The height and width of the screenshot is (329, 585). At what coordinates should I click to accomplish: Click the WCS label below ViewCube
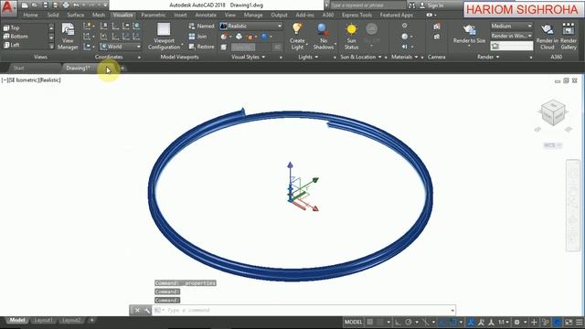(x=552, y=145)
